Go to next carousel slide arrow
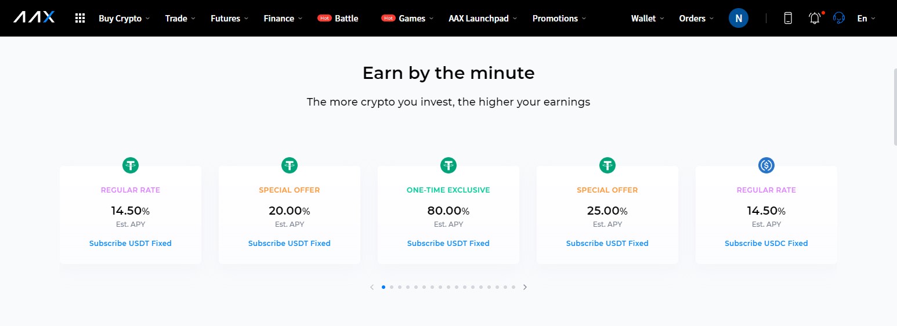 click(x=525, y=287)
